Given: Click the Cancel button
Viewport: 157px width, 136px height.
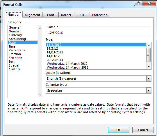Looking at the screenshot, I should click(143, 130).
